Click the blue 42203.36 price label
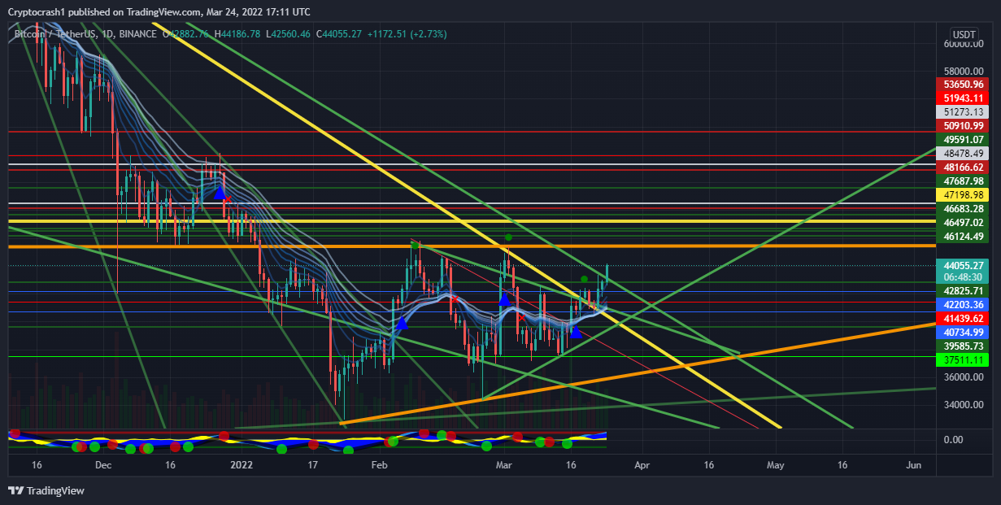The image size is (1001, 505). (x=963, y=304)
